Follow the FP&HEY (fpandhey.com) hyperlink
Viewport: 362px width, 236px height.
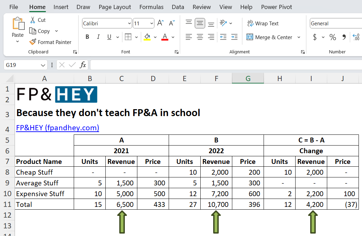pos(57,128)
